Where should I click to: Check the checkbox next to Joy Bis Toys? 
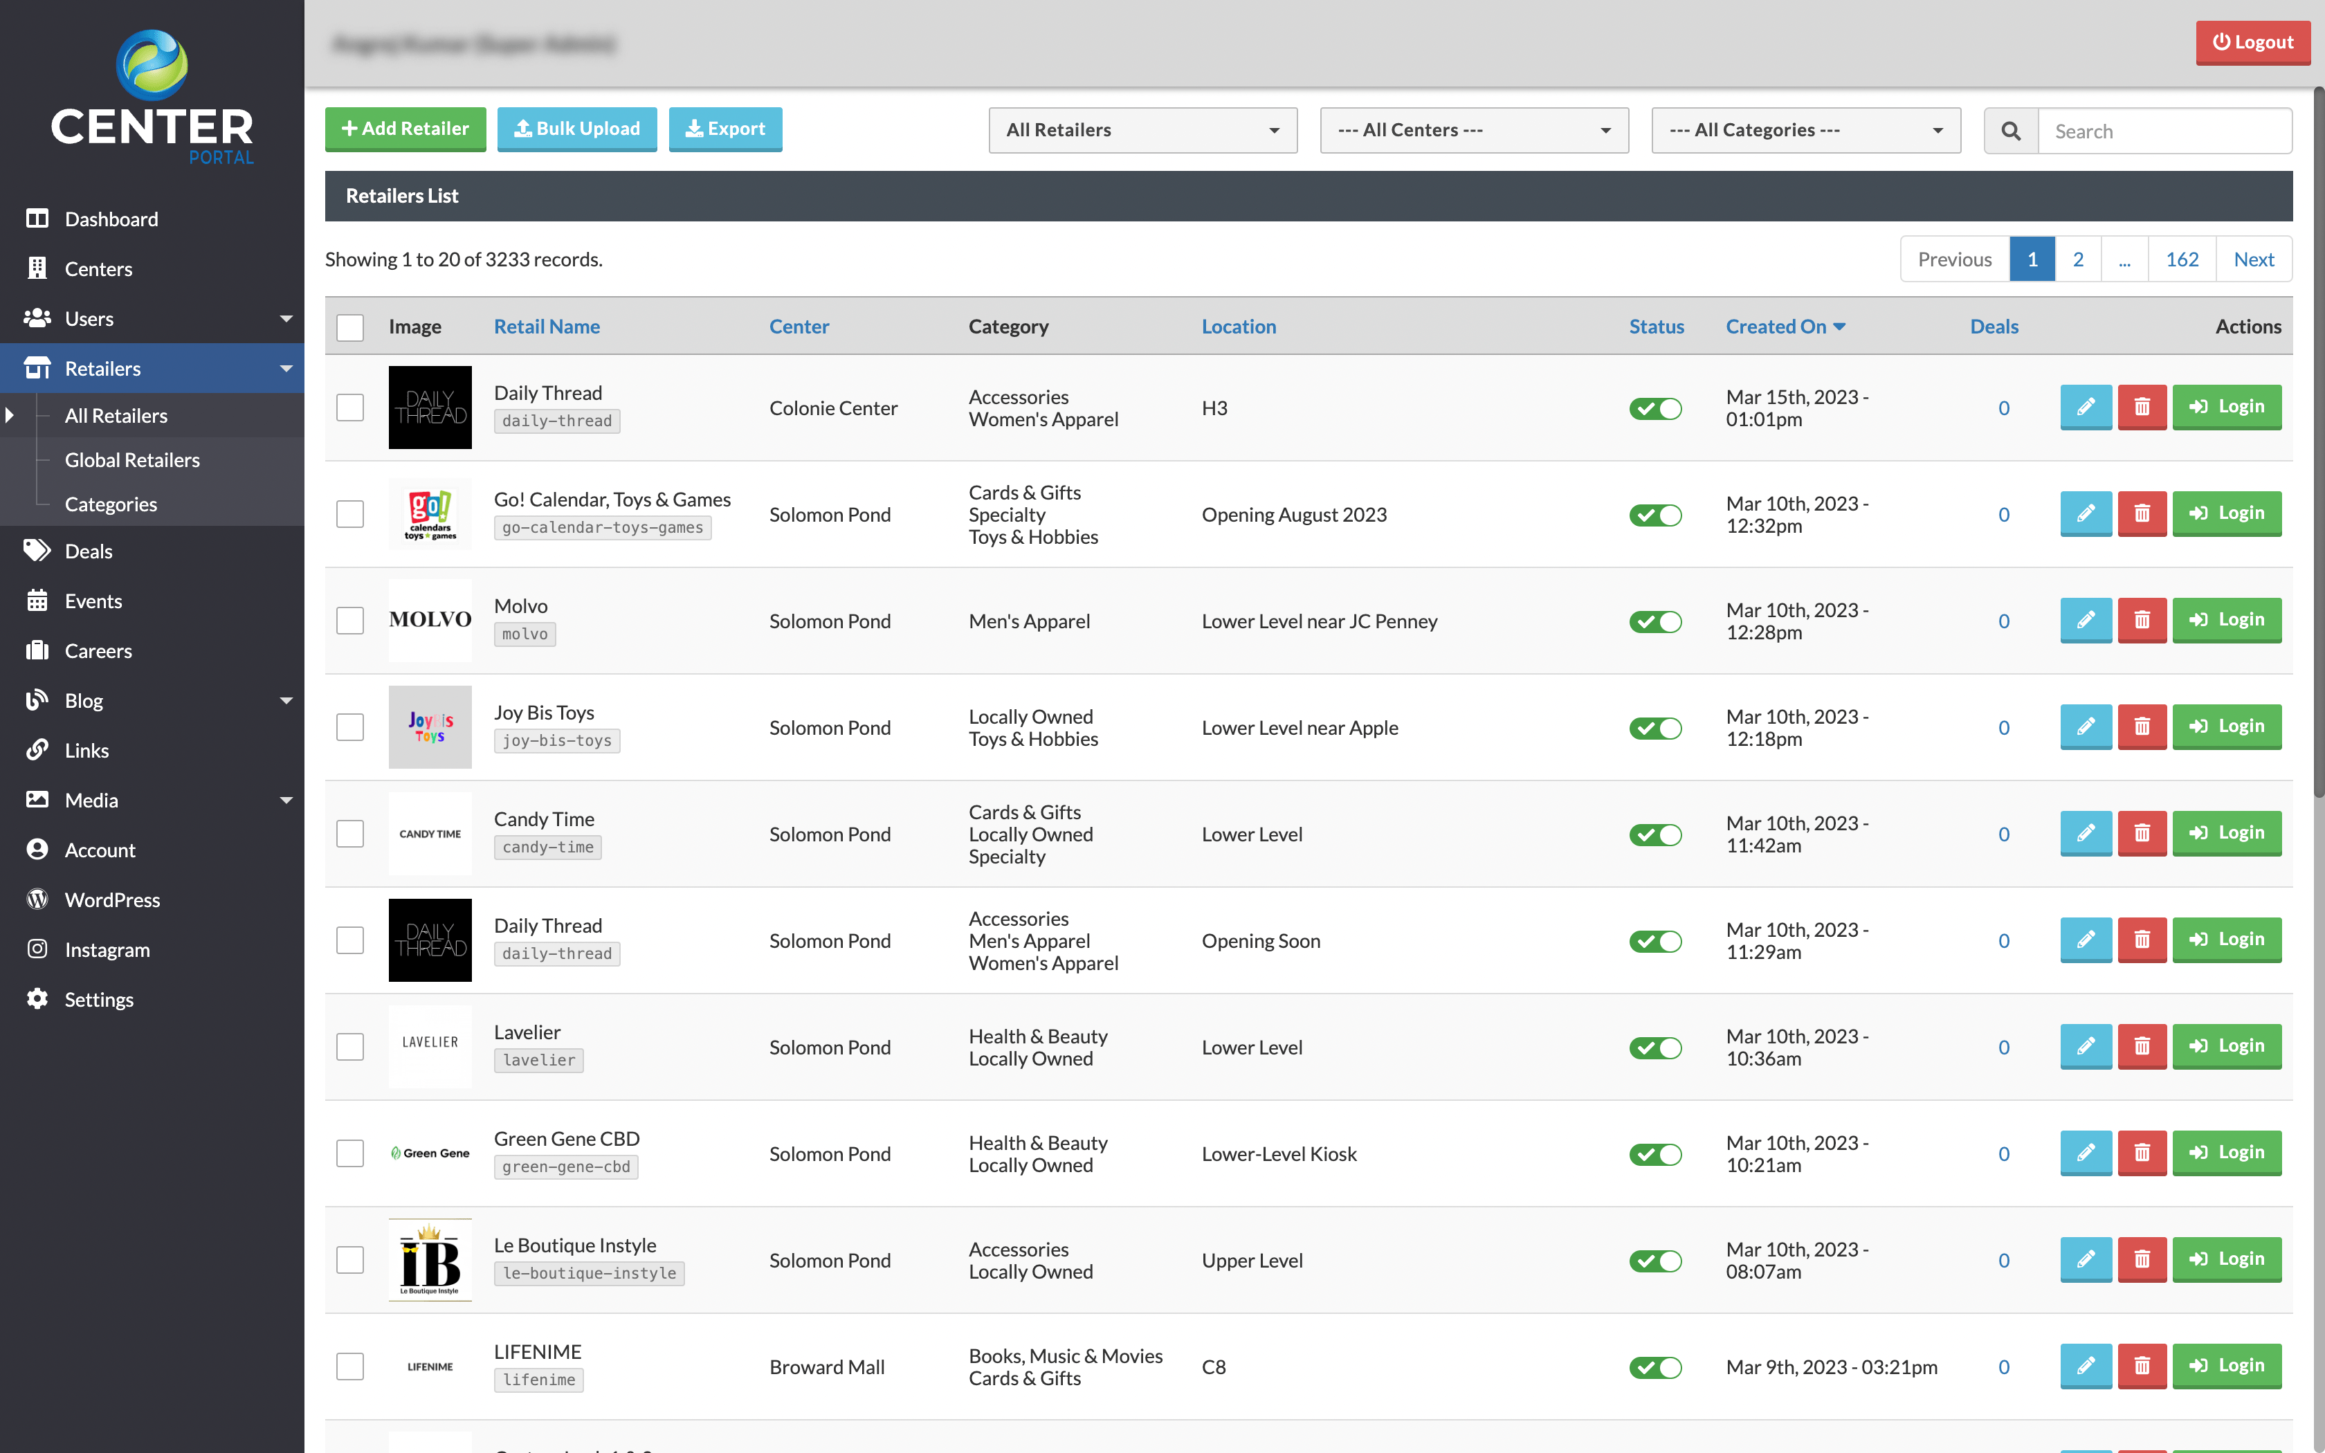pos(349,727)
